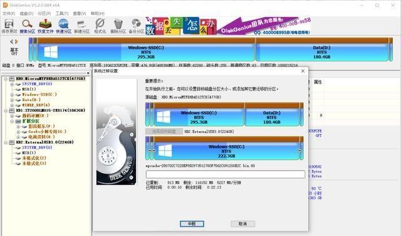The width and height of the screenshot is (401, 236).
Task: Select Data(D:) 180.4GB in main disk map
Action: point(321,50)
